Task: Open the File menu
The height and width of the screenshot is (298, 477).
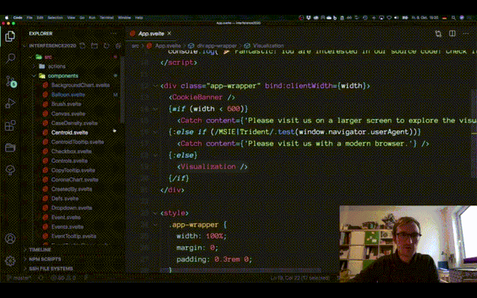Action: tap(30, 18)
